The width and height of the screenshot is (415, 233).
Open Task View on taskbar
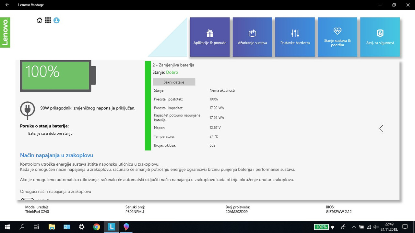point(37,227)
